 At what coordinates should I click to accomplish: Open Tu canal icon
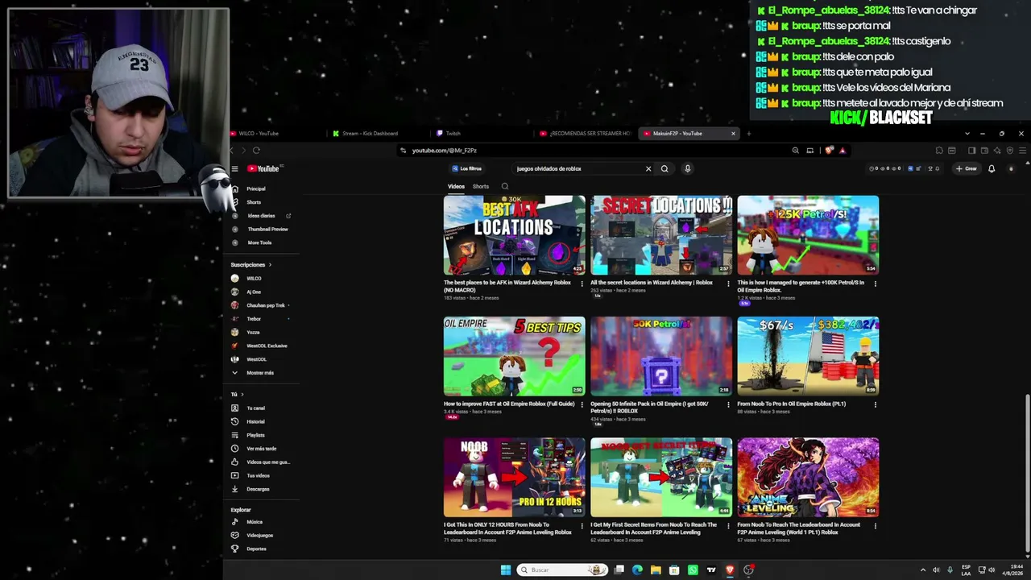click(234, 408)
